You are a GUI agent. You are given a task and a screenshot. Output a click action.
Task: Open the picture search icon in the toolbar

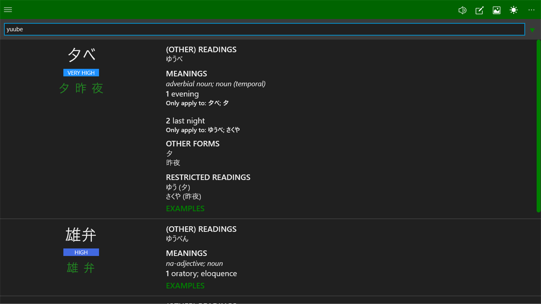496,10
